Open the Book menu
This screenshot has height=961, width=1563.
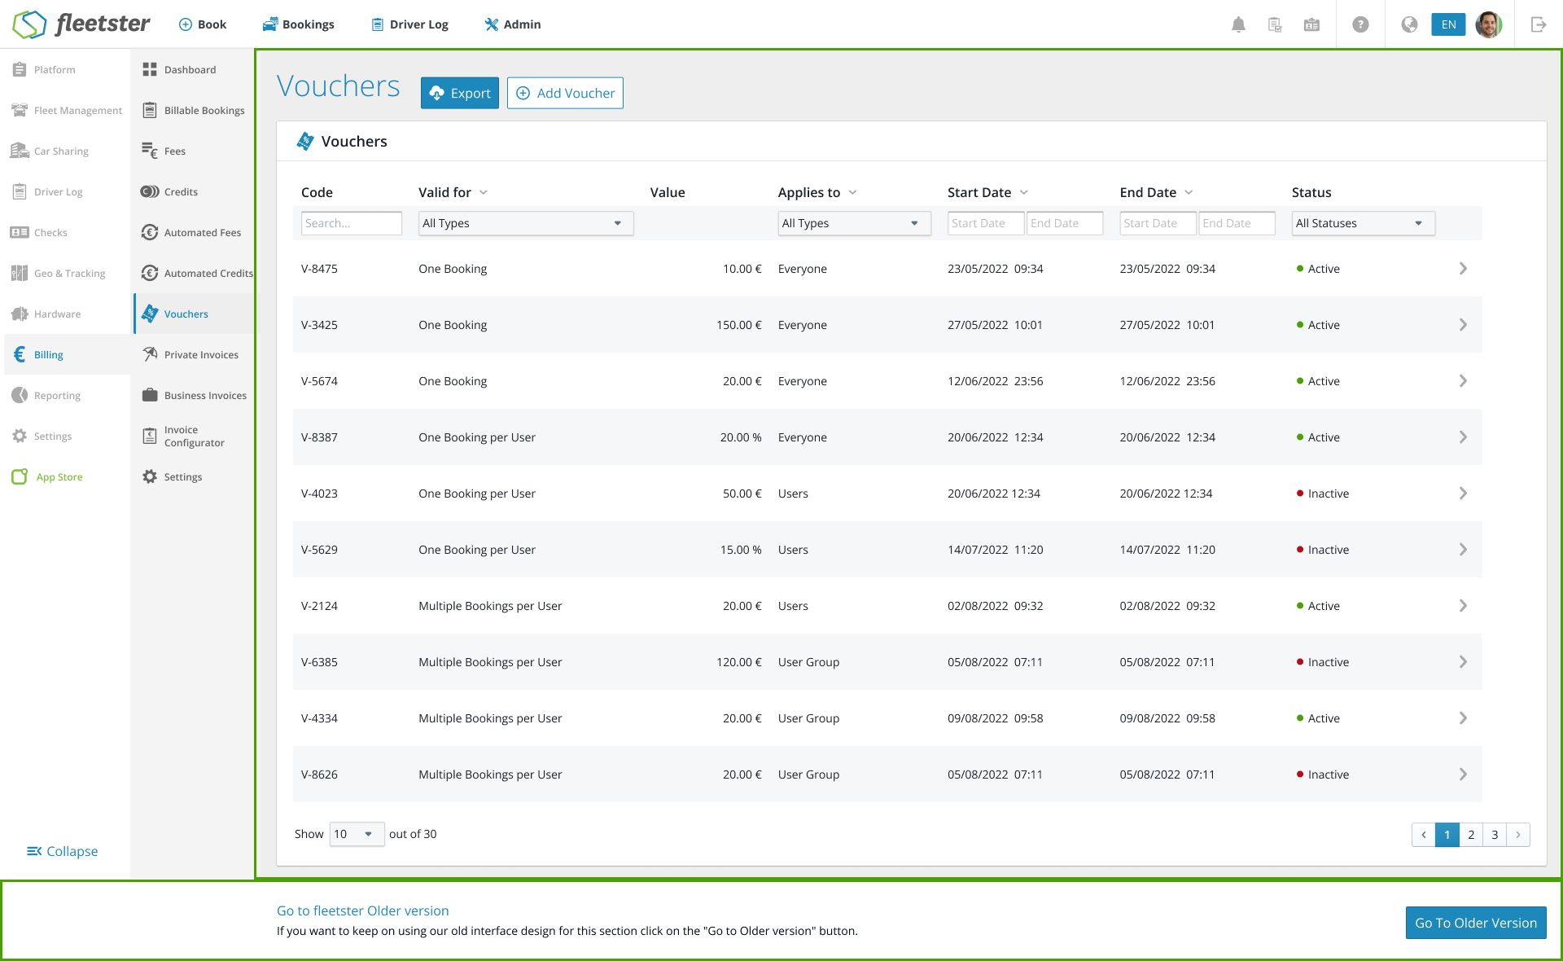pyautogui.click(x=202, y=24)
